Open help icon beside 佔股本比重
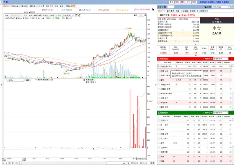The height and width of the screenshot is (165, 234). point(175,38)
